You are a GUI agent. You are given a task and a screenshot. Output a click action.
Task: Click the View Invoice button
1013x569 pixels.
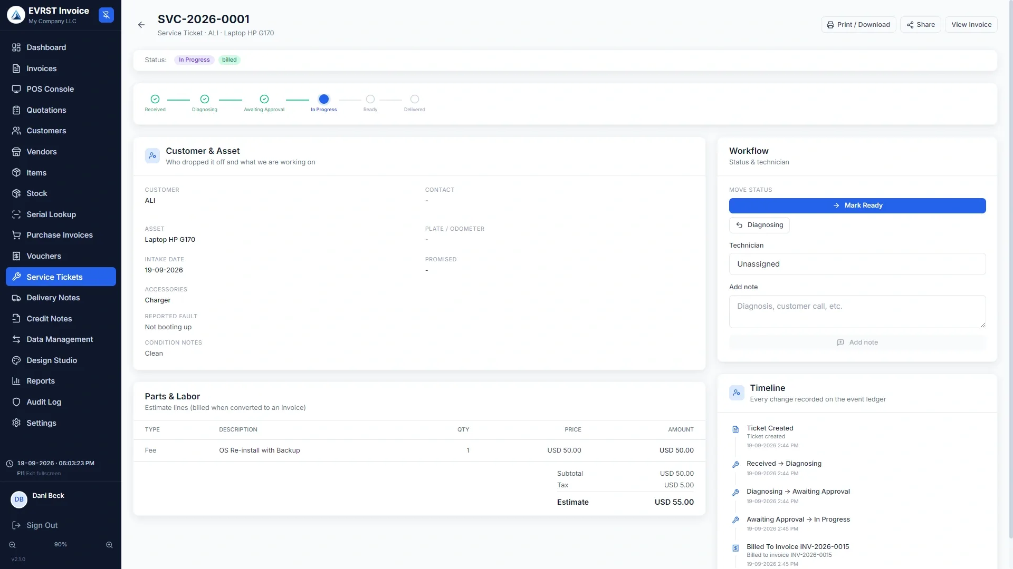(x=971, y=25)
